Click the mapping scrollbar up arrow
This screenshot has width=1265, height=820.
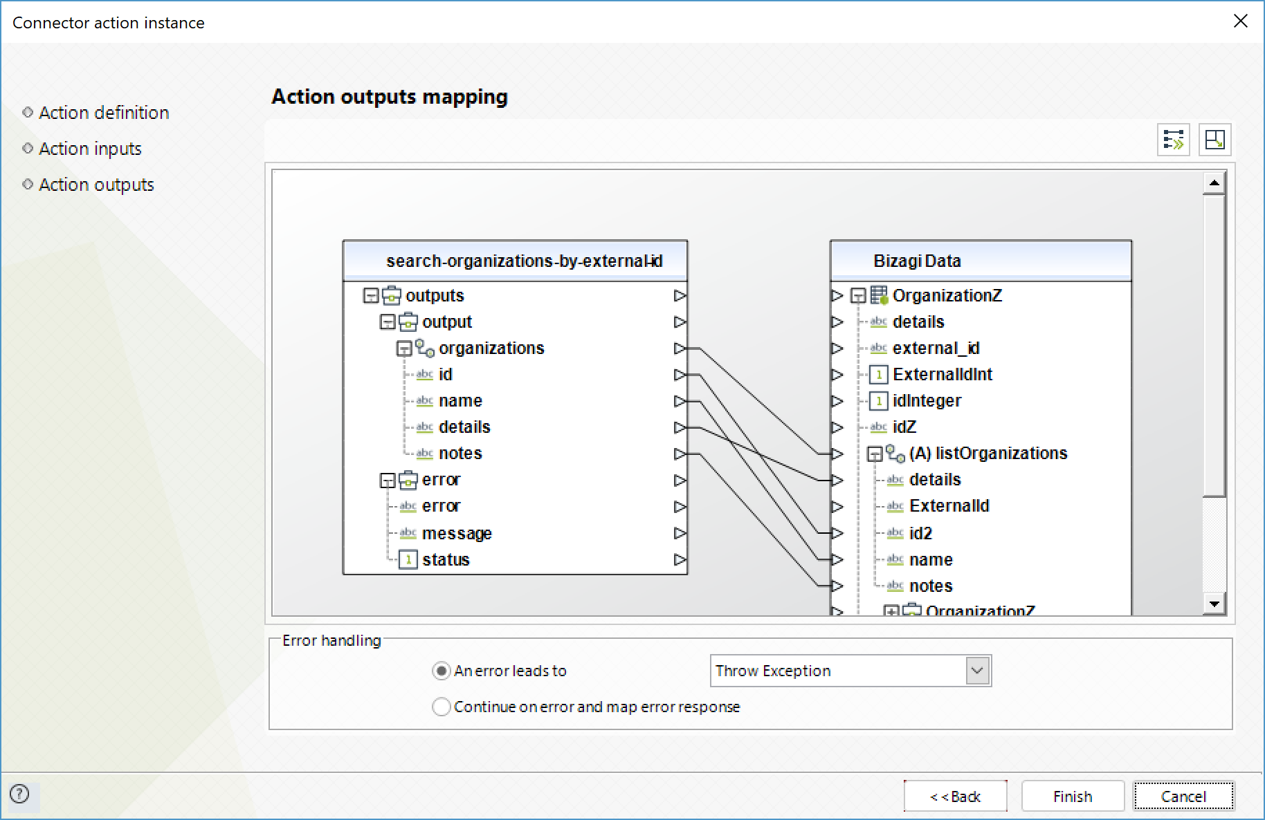coord(1214,183)
